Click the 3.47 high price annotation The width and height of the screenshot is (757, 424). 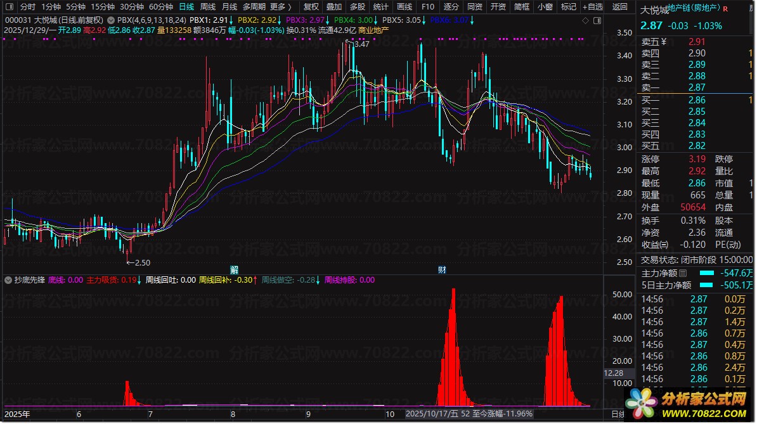(x=361, y=44)
